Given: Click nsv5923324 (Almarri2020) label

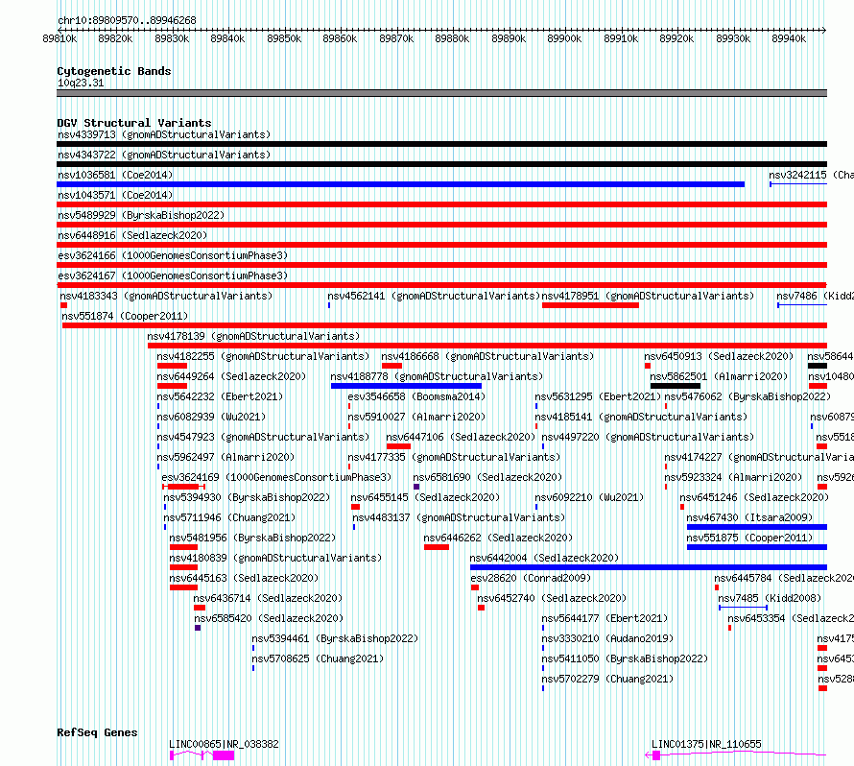Looking at the screenshot, I should [x=733, y=477].
